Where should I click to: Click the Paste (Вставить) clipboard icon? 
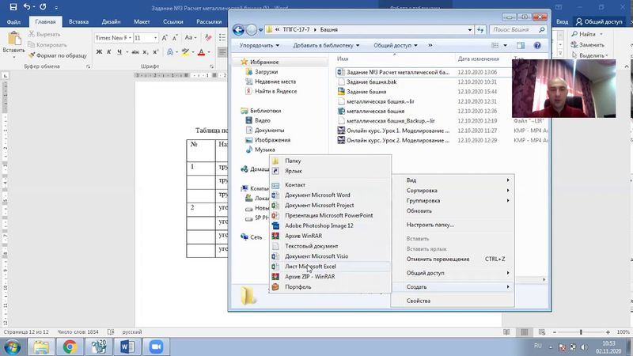pyautogui.click(x=13, y=41)
